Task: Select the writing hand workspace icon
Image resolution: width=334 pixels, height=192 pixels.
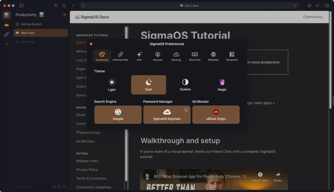Action: tap(6, 25)
